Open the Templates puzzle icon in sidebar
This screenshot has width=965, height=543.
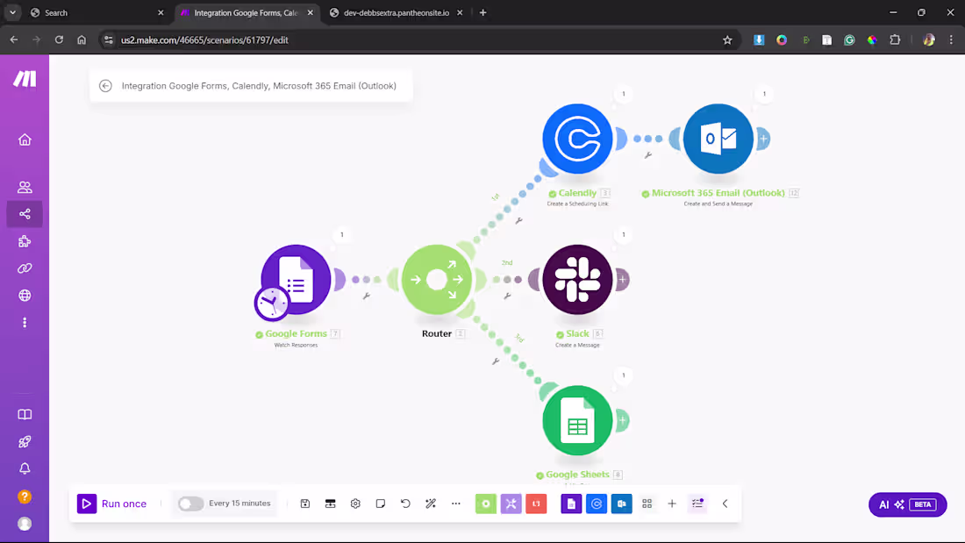(25, 241)
